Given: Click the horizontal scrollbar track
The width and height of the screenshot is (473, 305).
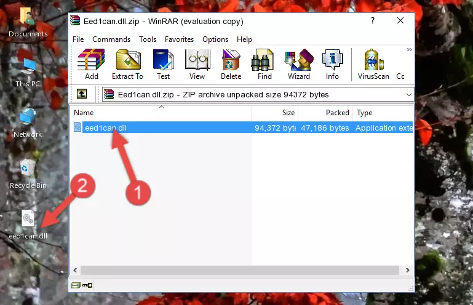Looking at the screenshot, I should point(240,270).
